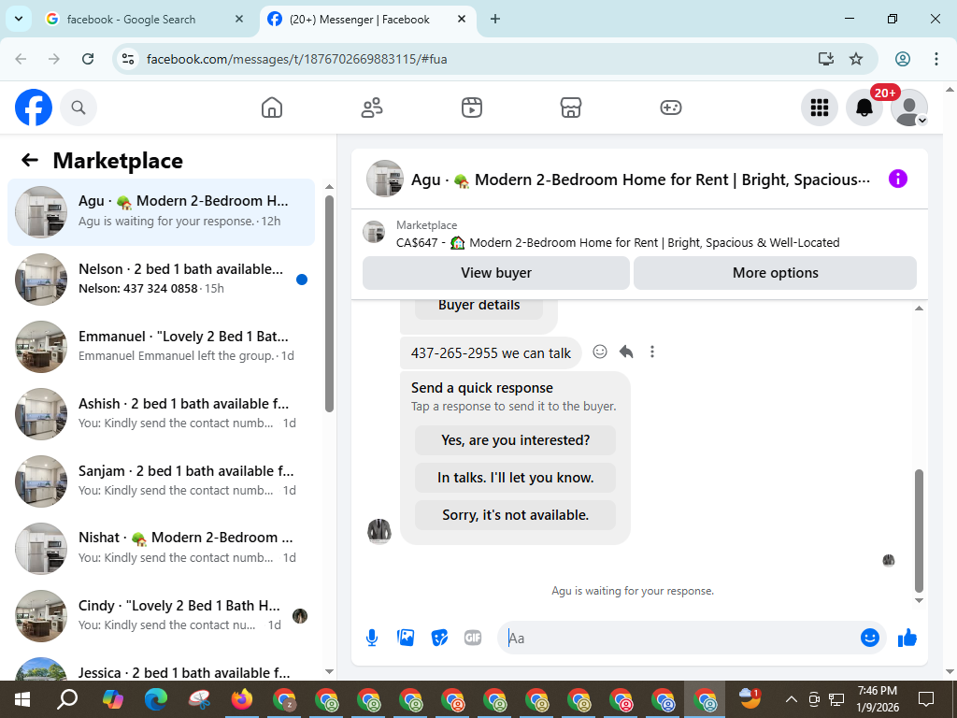
Task: Click Buyer details button
Action: coord(479,307)
